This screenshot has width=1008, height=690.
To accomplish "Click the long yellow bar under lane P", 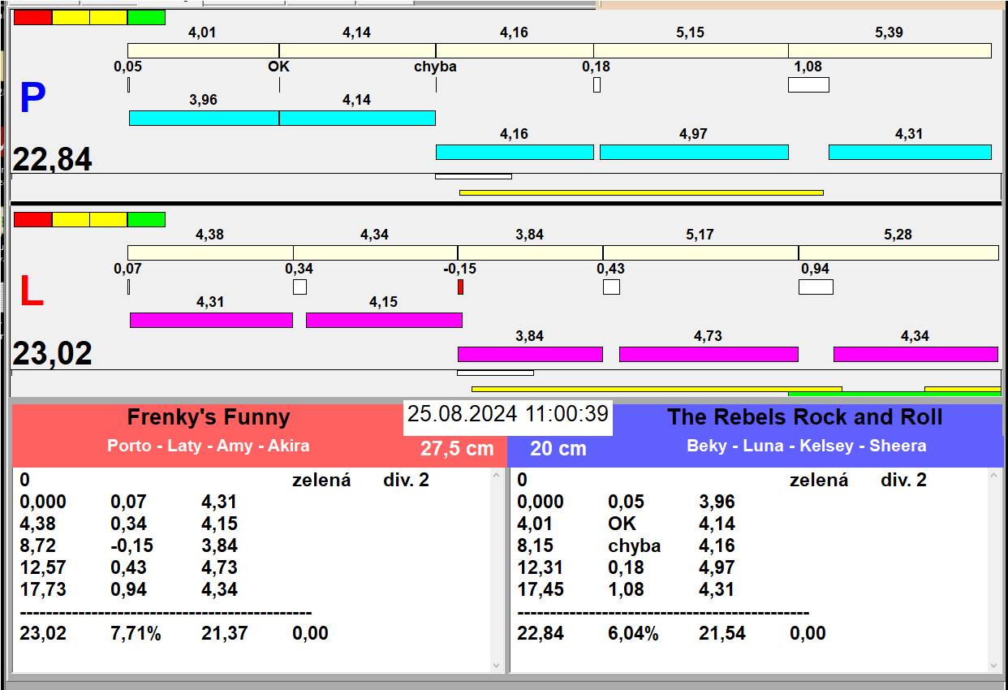I will 641,192.
